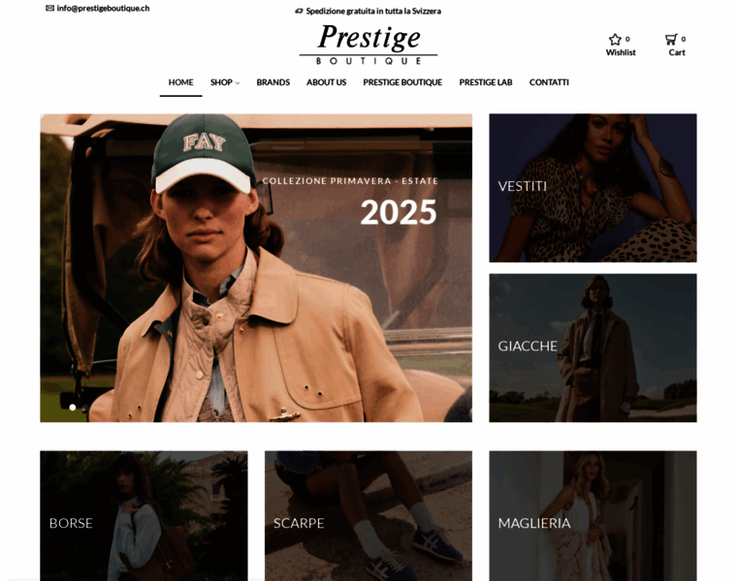Click the envelope email icon
The height and width of the screenshot is (581, 737).
point(49,8)
